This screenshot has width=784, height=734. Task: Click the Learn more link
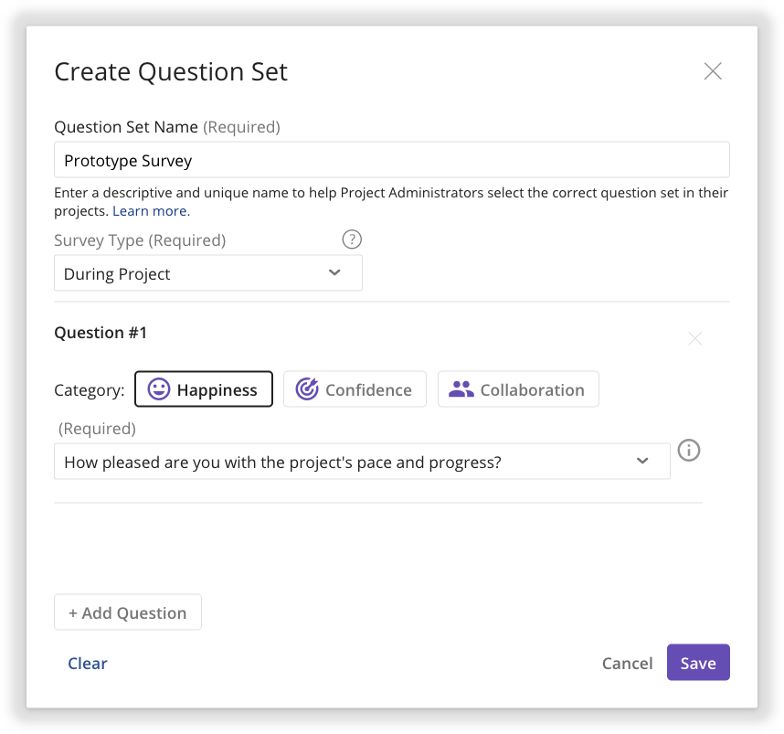150,210
